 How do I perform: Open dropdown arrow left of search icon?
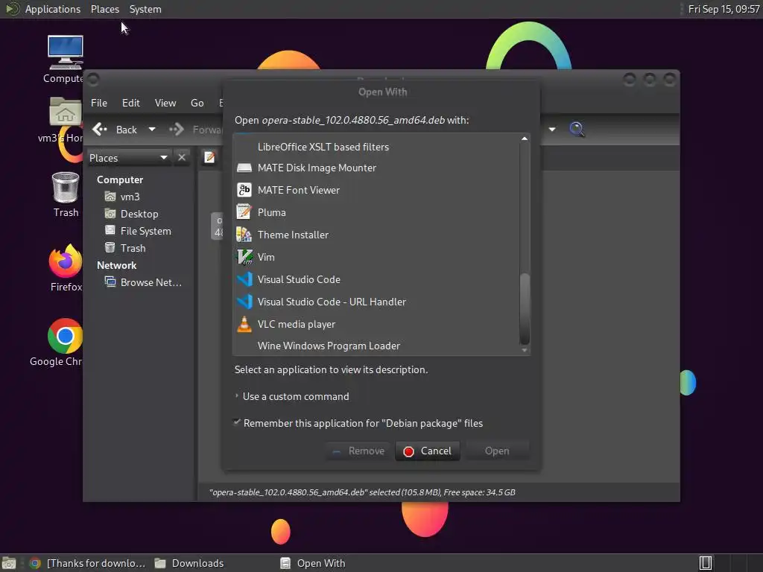[x=552, y=130]
